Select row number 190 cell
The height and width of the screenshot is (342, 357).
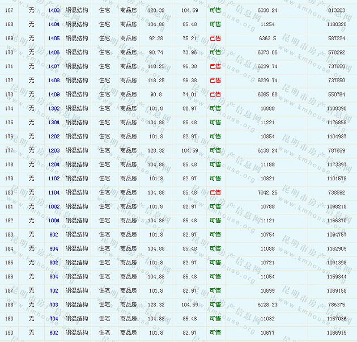pos(9,333)
